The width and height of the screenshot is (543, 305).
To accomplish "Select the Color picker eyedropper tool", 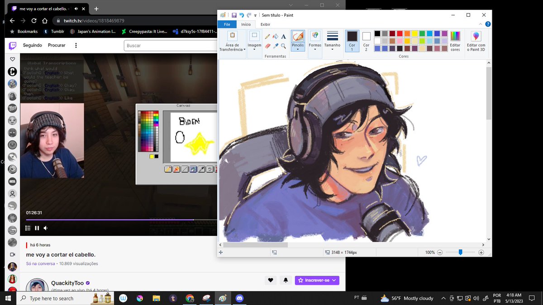I will click(275, 46).
